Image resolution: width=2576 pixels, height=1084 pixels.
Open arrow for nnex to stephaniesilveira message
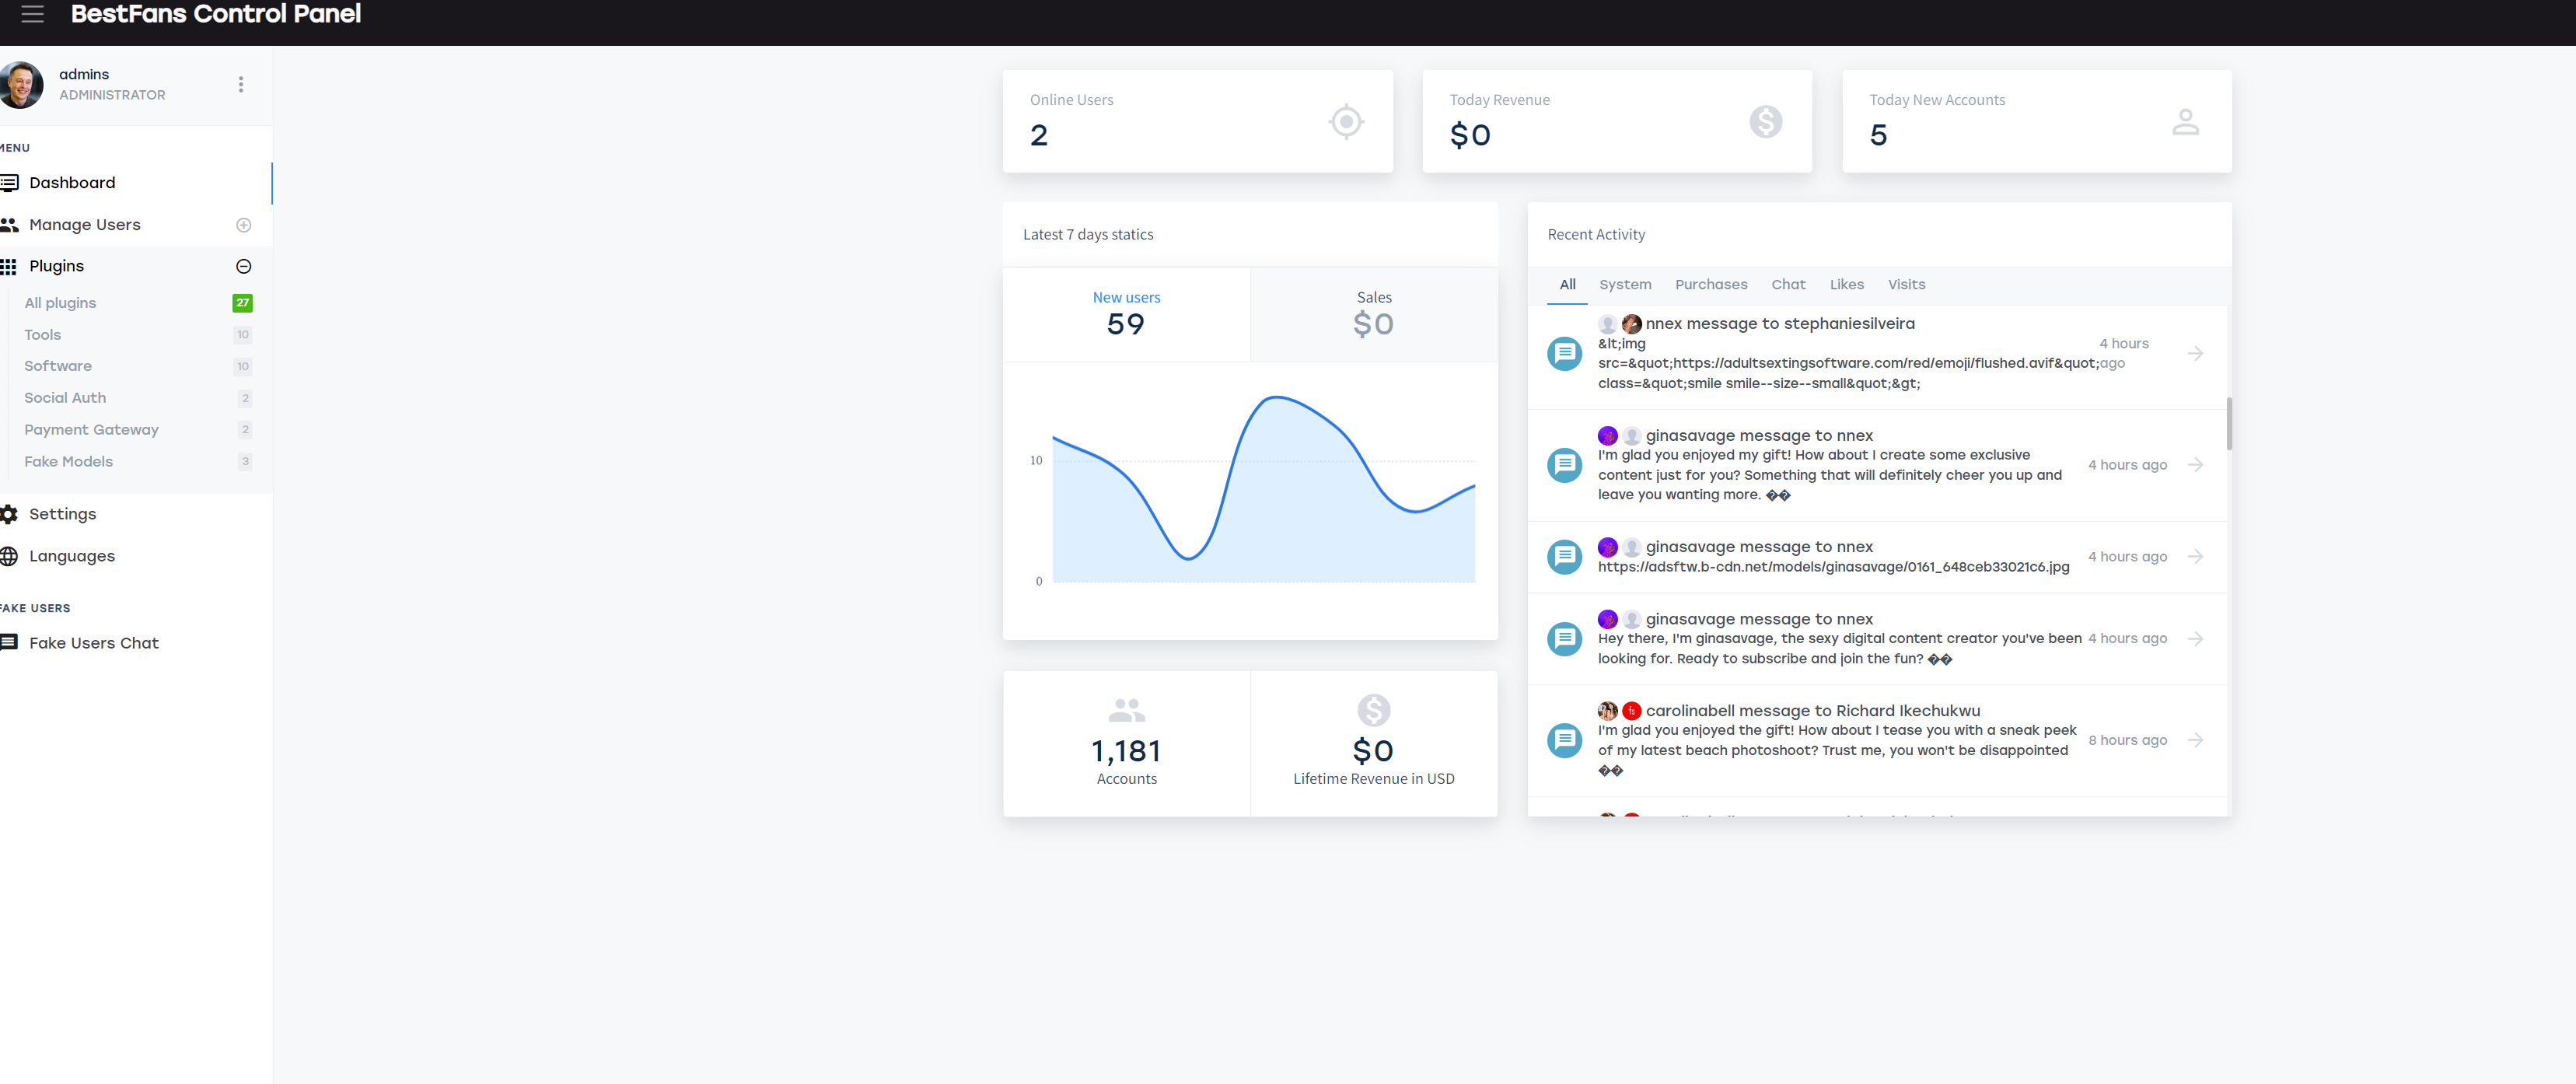pyautogui.click(x=2196, y=354)
